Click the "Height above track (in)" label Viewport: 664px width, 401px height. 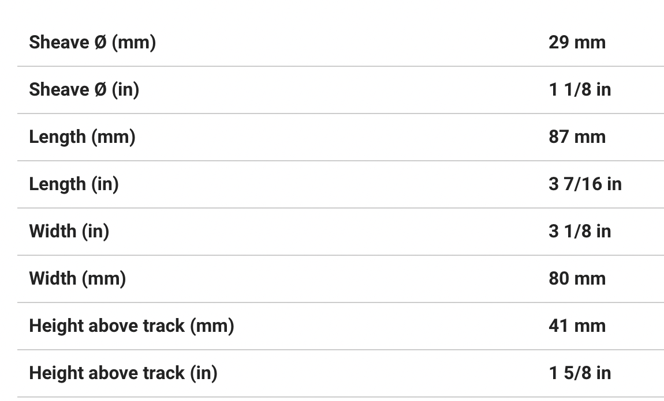123,373
